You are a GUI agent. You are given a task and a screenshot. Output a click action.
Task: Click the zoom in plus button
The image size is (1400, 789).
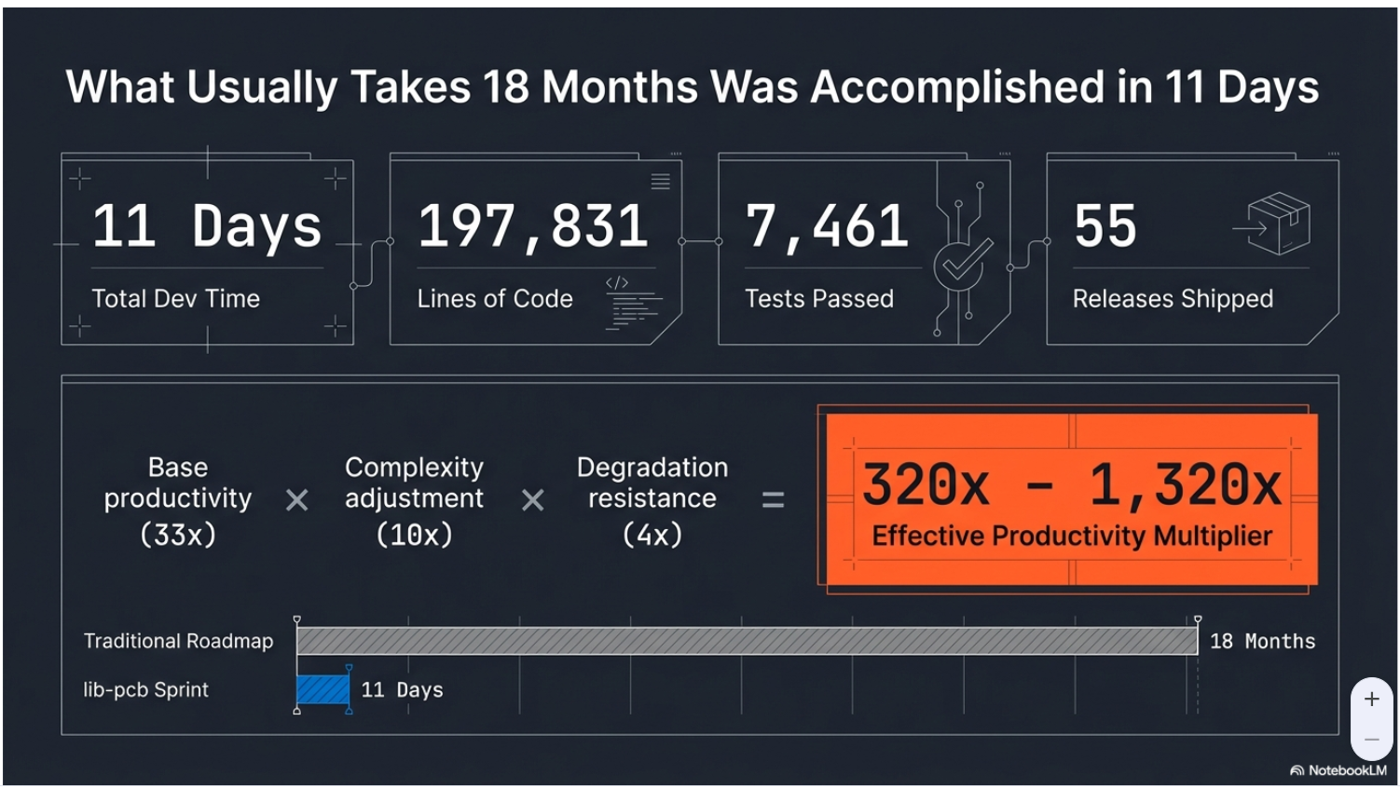tap(1372, 699)
